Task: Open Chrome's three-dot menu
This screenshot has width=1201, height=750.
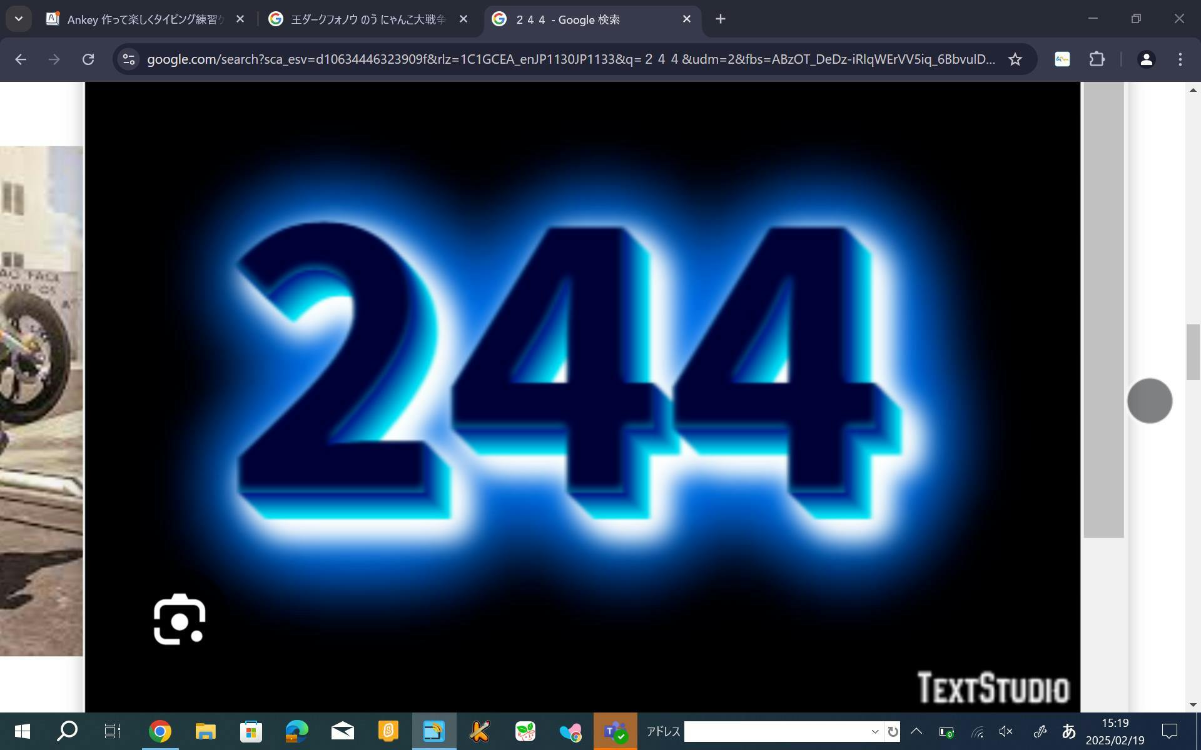Action: pyautogui.click(x=1180, y=59)
